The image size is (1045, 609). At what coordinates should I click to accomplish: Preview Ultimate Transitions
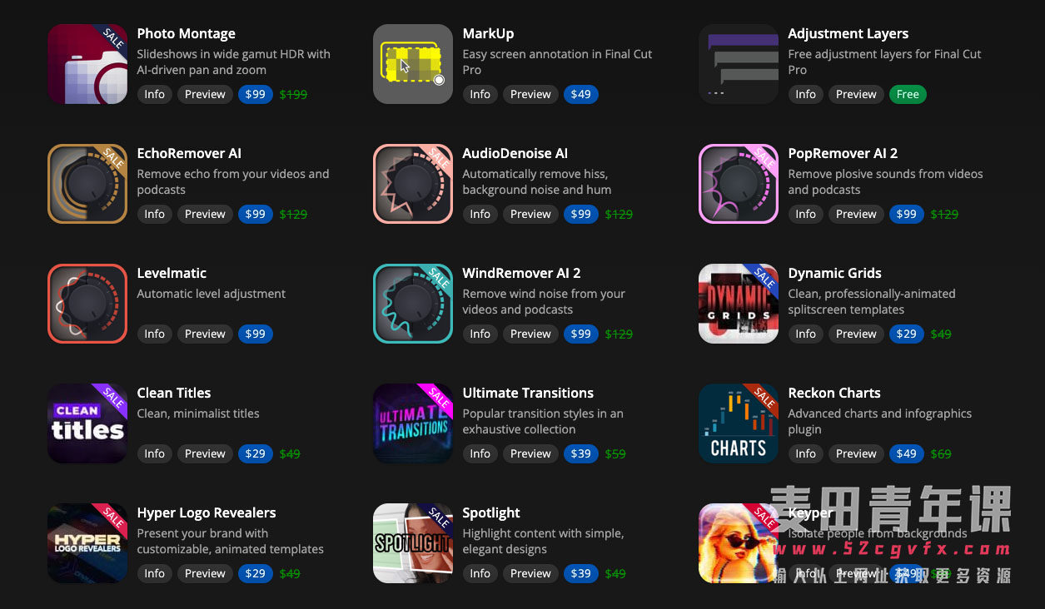[x=530, y=453]
